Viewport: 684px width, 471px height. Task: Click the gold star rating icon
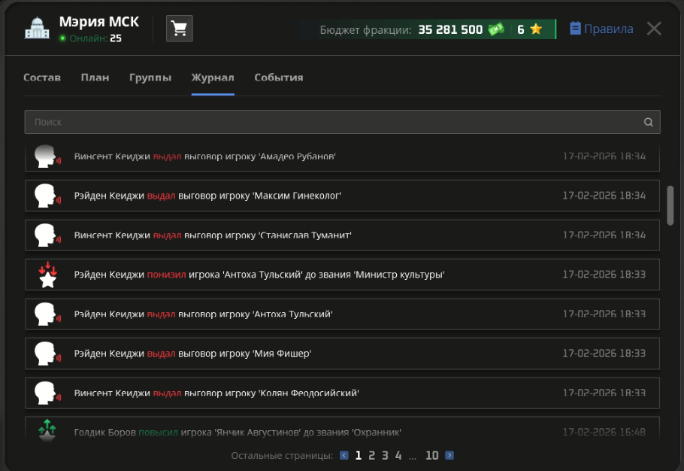[x=535, y=30]
